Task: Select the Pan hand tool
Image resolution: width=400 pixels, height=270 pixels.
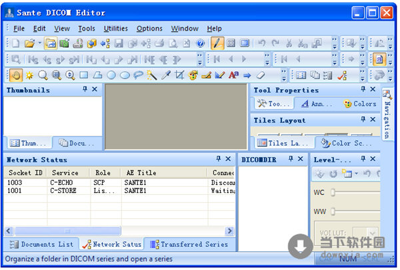Action: [16, 75]
